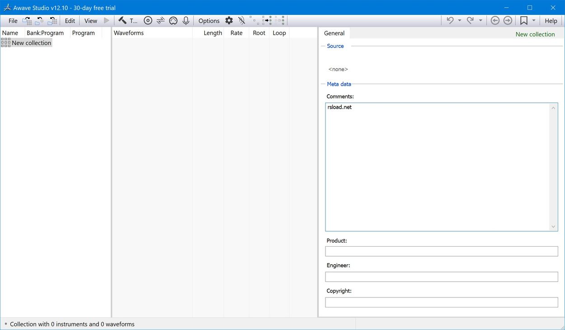
Task: Click the MIDI connector icon
Action: point(173,21)
